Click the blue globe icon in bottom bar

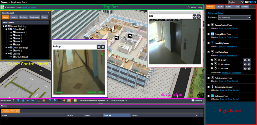pyautogui.click(x=55, y=101)
